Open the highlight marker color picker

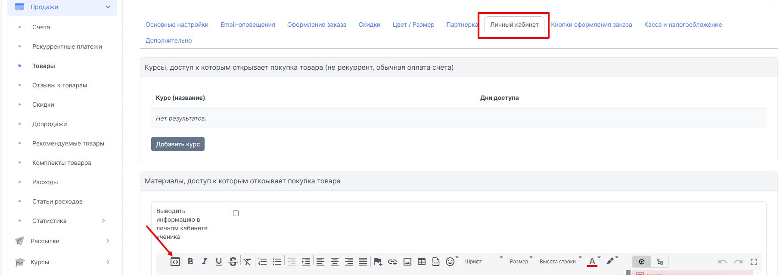[612, 261]
